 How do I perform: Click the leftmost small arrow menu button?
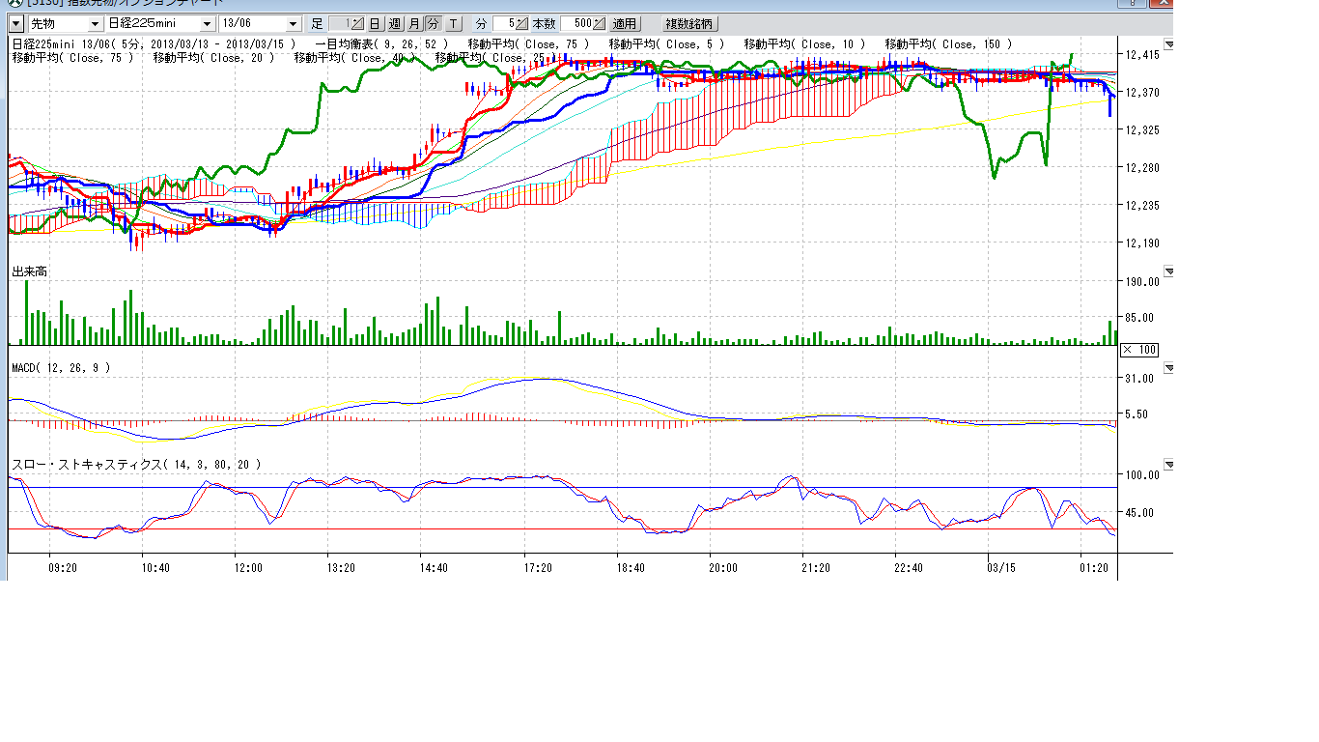pos(15,23)
